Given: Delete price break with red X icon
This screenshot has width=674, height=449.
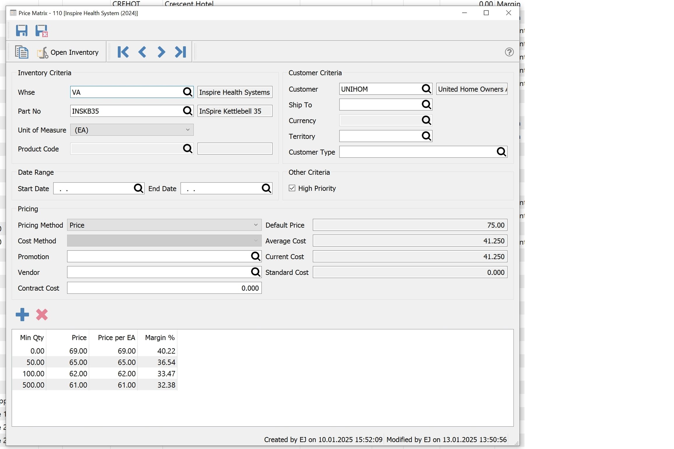Looking at the screenshot, I should coord(42,314).
